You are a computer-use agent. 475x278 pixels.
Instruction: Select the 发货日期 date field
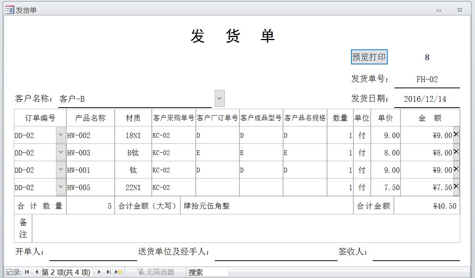[426, 99]
